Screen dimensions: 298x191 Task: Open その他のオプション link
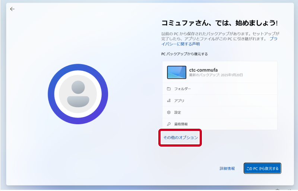pyautogui.click(x=181, y=138)
